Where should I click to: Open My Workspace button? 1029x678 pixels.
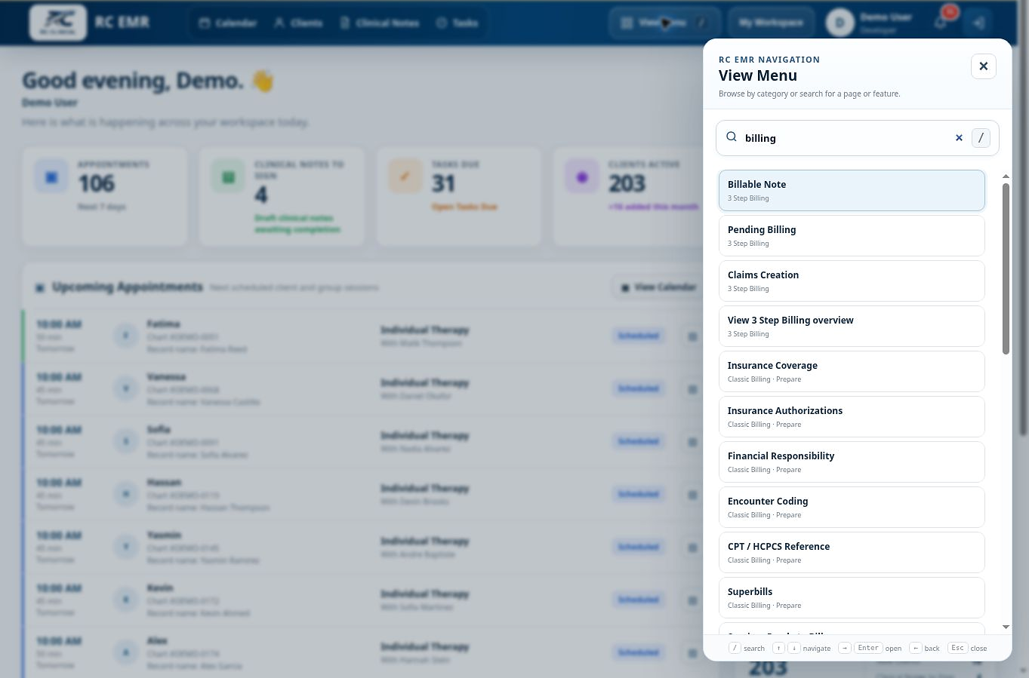point(771,23)
